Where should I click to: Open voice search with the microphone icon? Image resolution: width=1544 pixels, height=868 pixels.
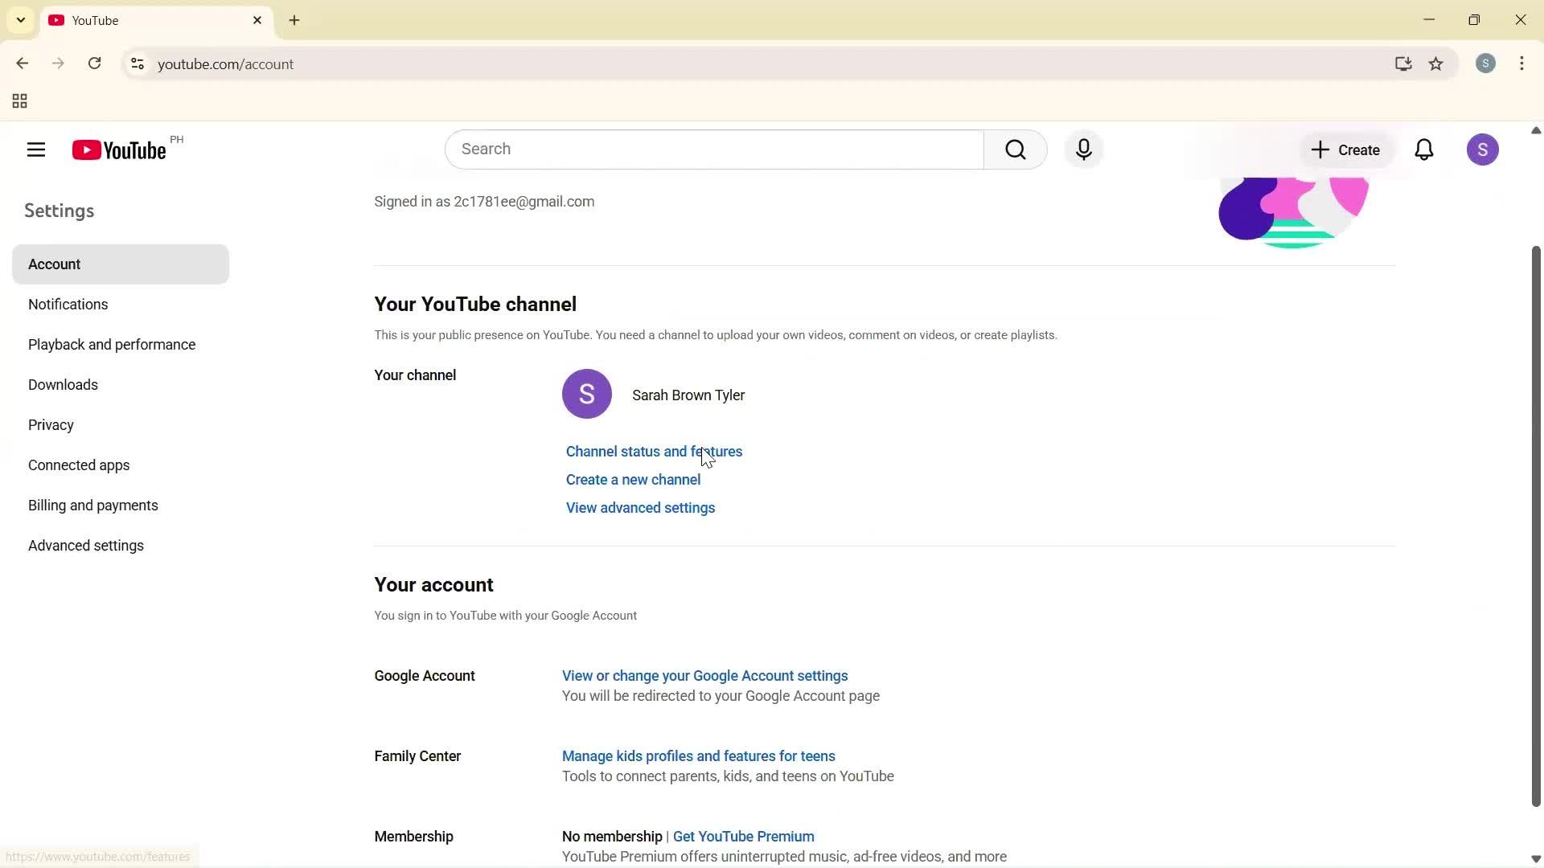(1083, 149)
